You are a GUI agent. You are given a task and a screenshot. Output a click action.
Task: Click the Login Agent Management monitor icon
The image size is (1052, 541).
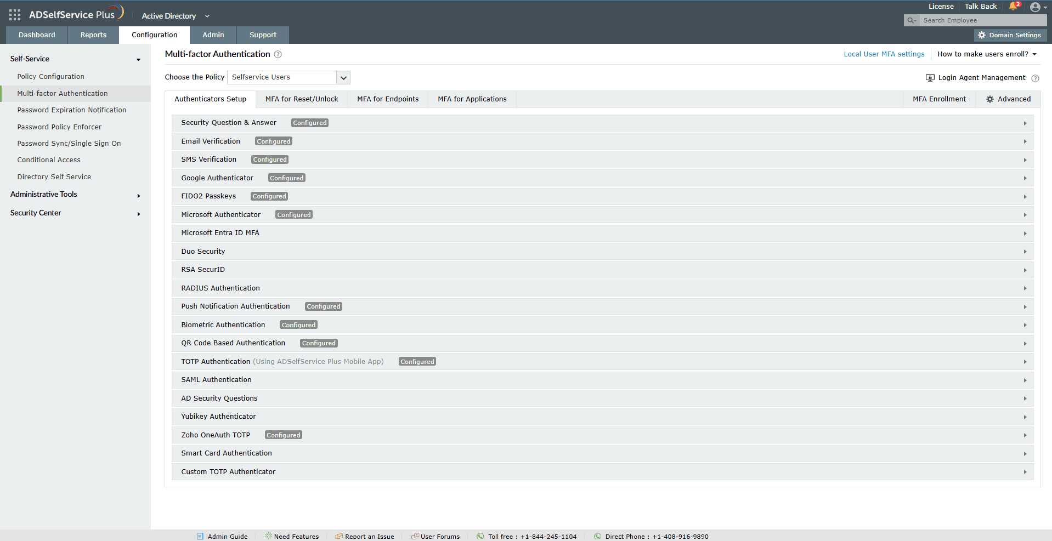point(930,78)
